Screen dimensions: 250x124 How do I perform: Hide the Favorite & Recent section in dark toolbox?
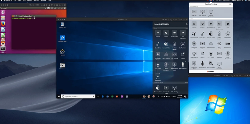tap(186, 83)
